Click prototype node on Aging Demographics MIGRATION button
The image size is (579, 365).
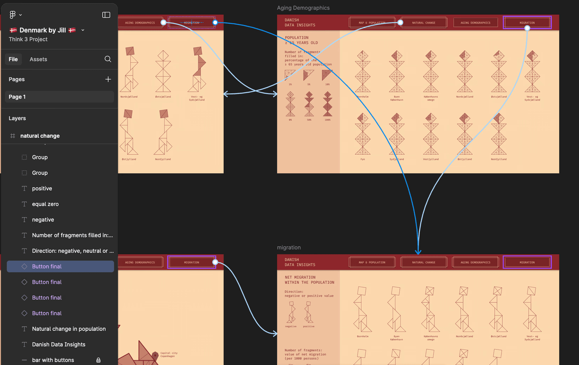527,28
